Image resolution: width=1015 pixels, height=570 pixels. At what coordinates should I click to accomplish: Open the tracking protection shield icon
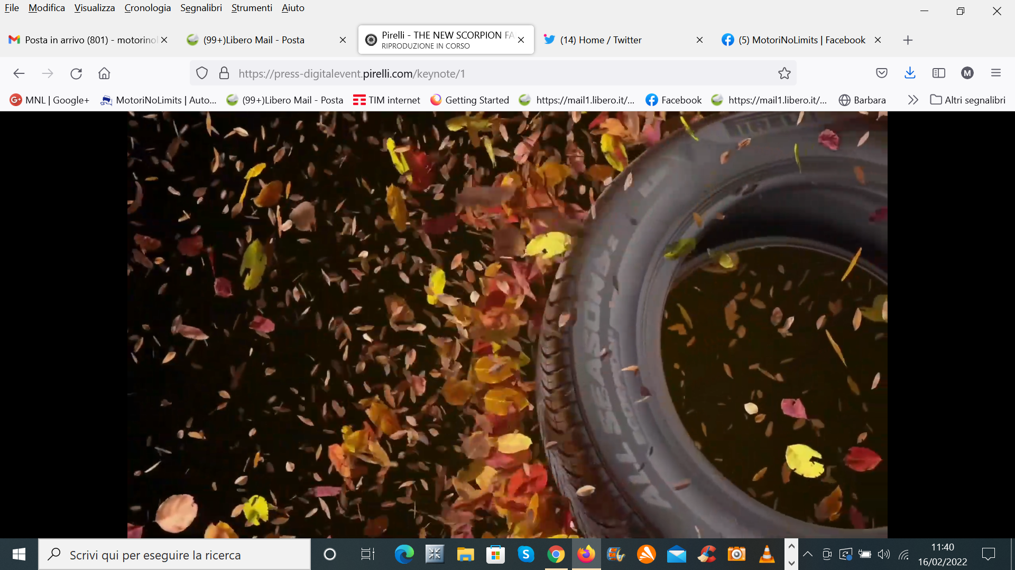coord(202,73)
